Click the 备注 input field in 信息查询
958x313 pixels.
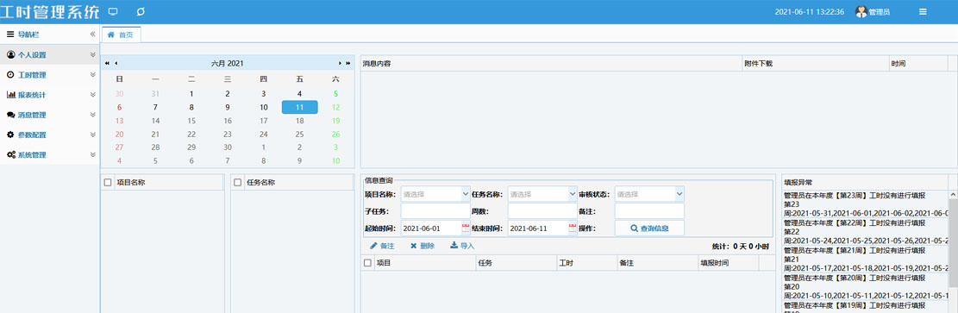point(648,211)
